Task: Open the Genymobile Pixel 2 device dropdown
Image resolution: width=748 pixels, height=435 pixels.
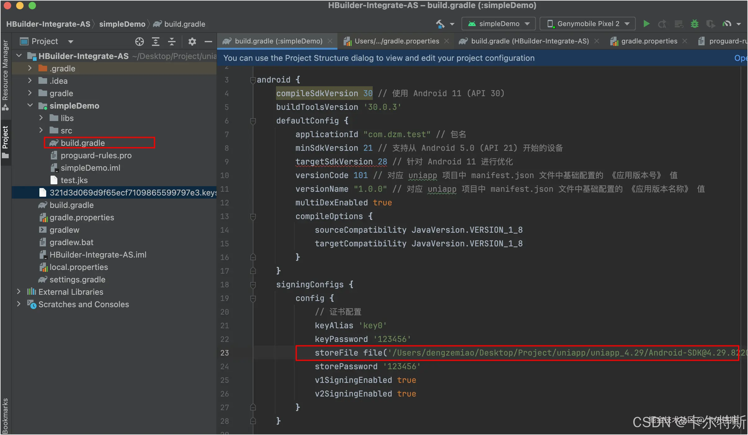Action: 588,24
